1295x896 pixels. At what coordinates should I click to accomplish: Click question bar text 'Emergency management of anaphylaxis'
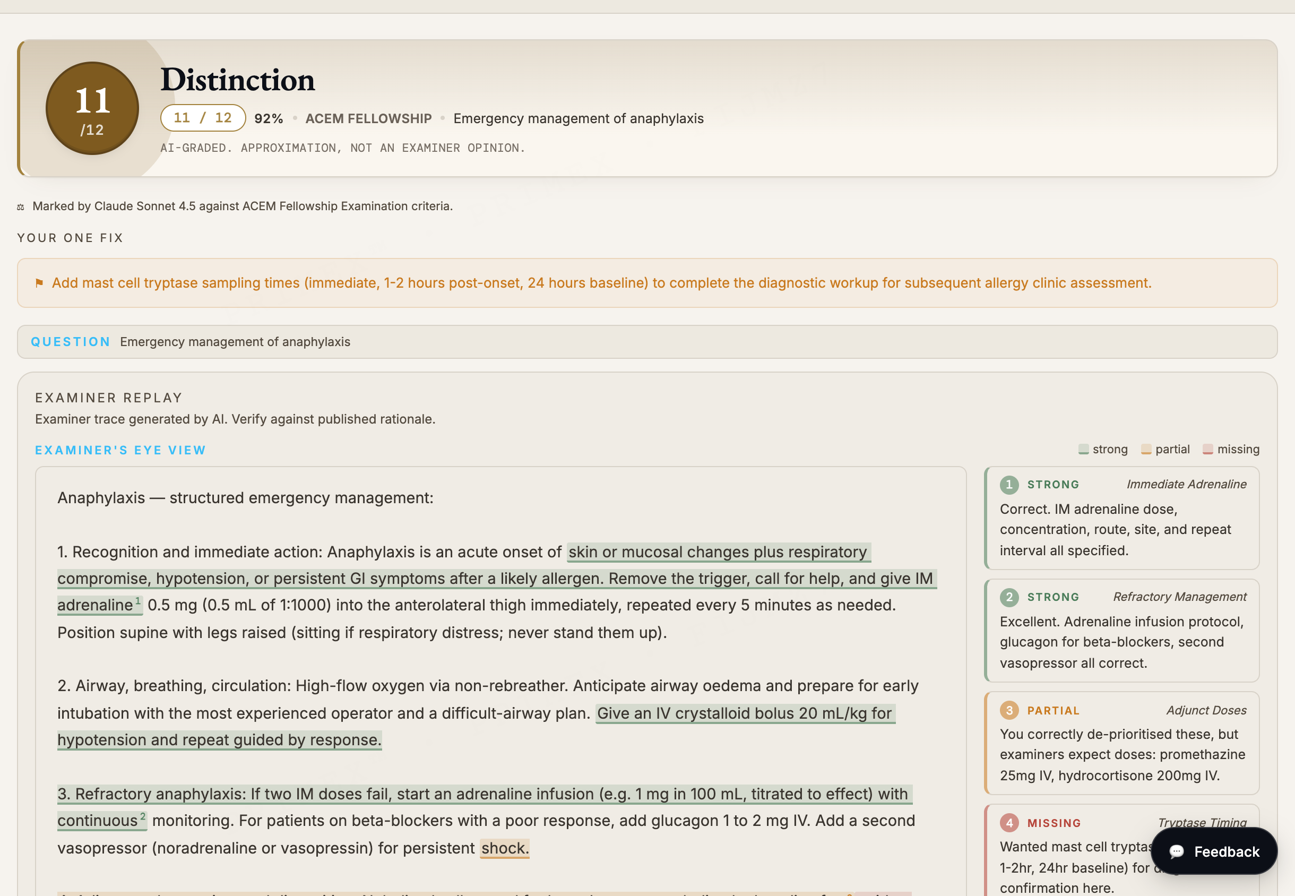[x=235, y=342]
